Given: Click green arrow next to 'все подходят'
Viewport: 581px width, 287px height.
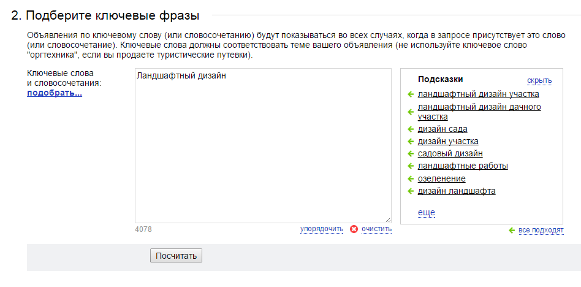Looking at the screenshot, I should coord(512,231).
